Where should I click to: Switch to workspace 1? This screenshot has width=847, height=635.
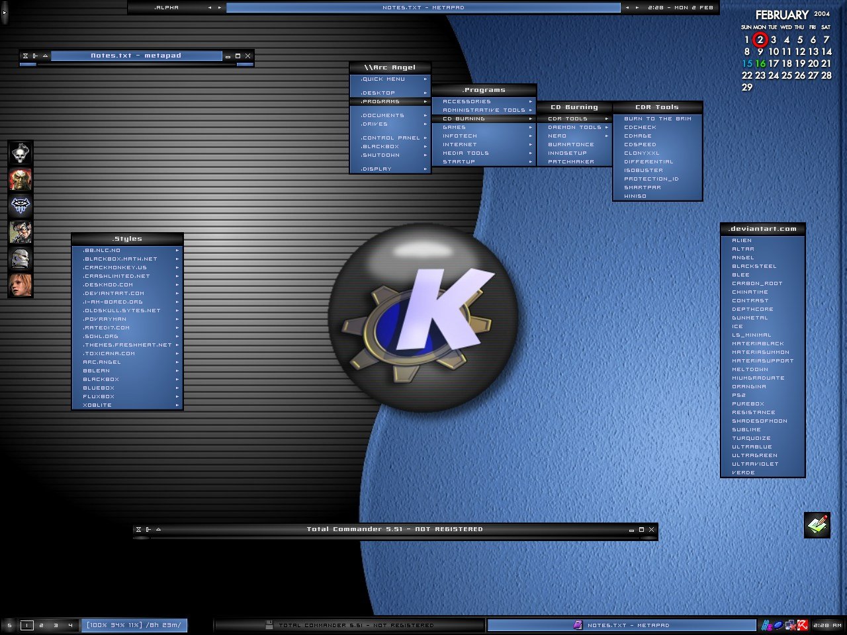point(26,625)
